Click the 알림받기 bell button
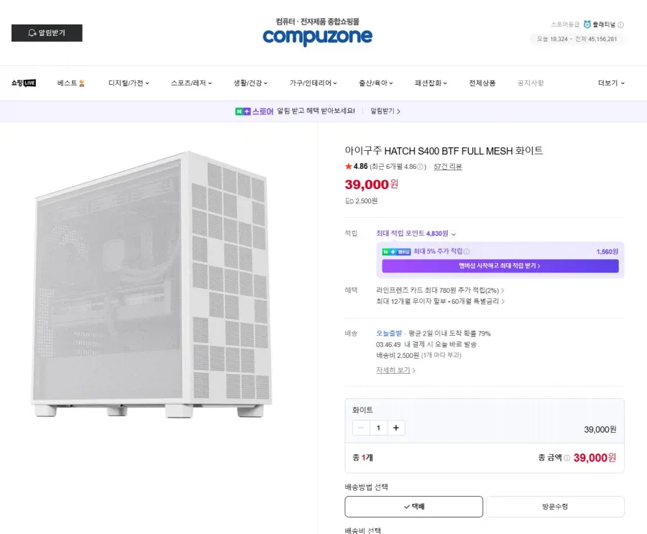This screenshot has width=647, height=534. 47,33
